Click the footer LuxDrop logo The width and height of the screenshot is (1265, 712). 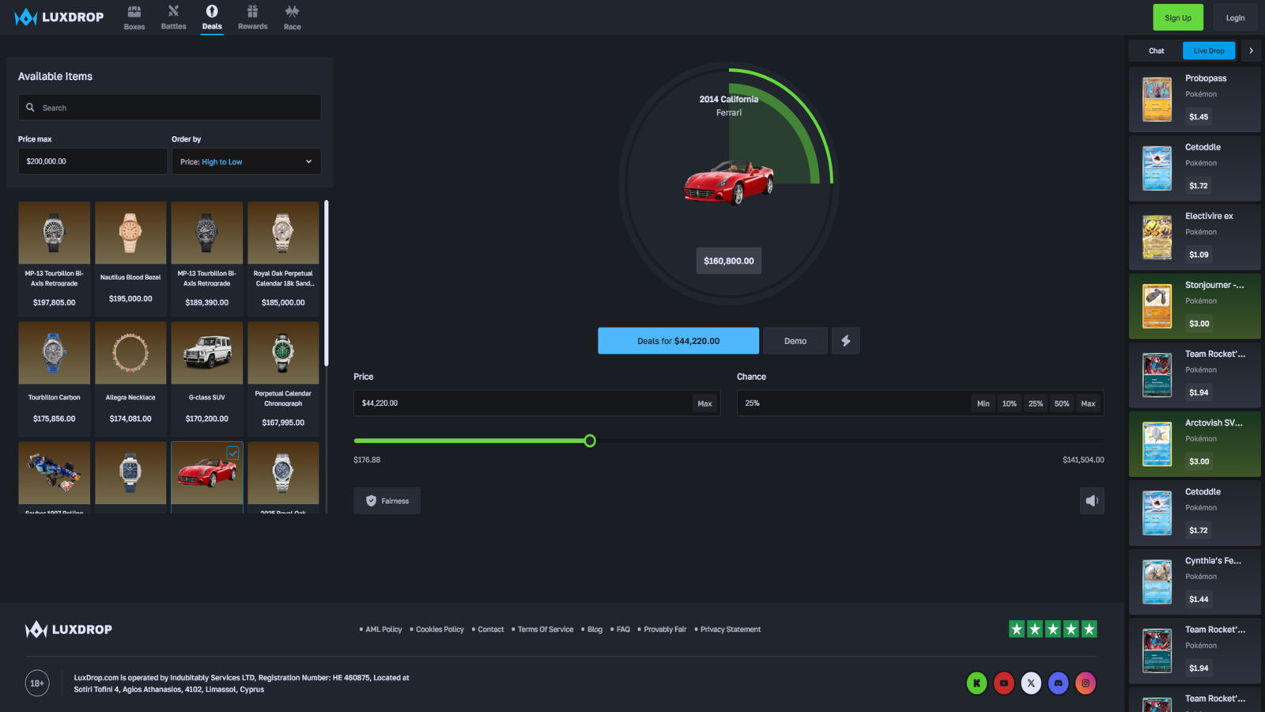(69, 630)
